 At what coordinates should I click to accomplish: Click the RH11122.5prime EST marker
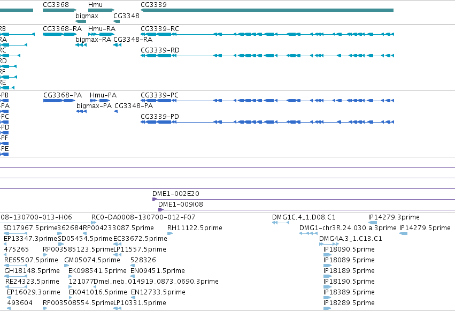[x=170, y=233]
